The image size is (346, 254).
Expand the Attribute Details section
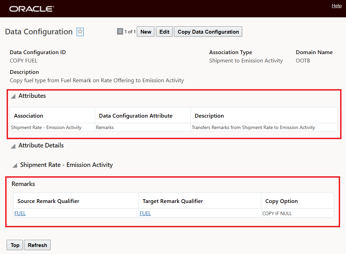13,146
